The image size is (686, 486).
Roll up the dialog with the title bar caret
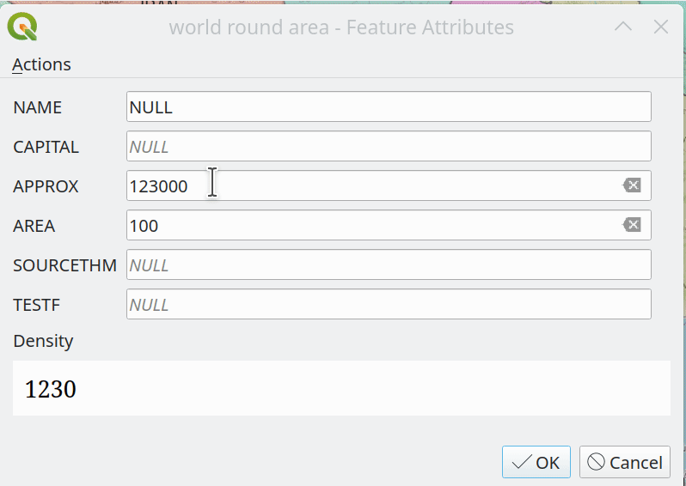623,27
